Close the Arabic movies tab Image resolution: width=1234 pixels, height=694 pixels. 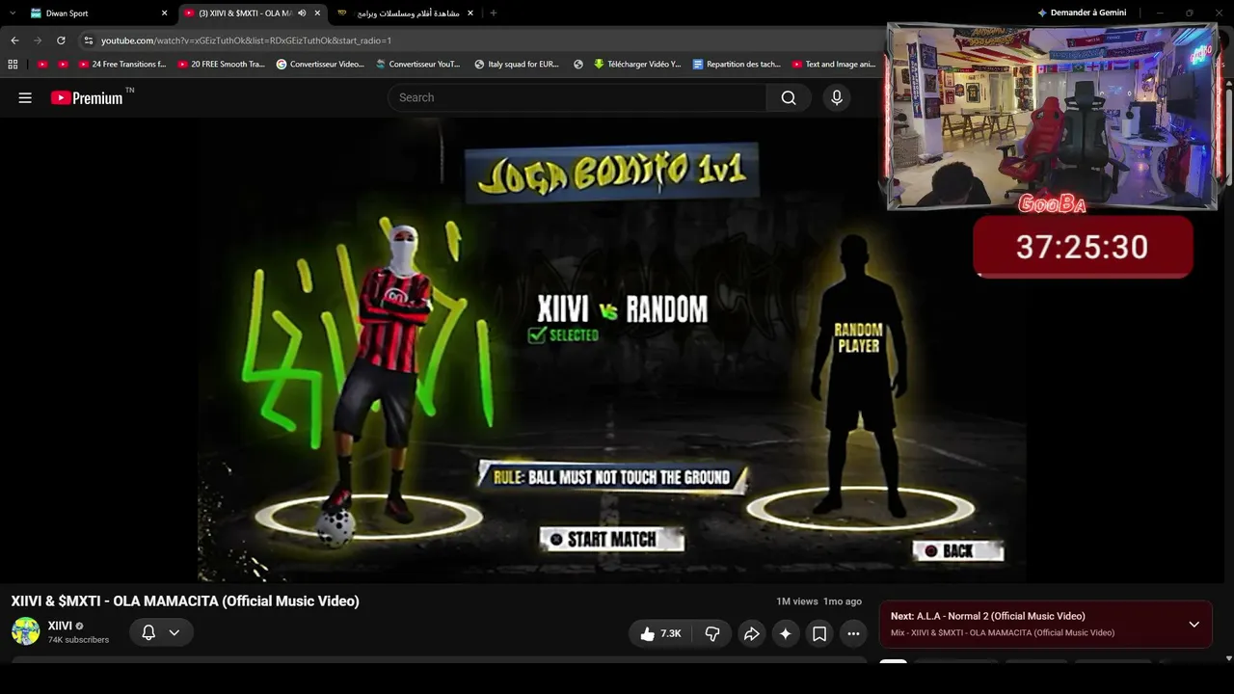(470, 13)
